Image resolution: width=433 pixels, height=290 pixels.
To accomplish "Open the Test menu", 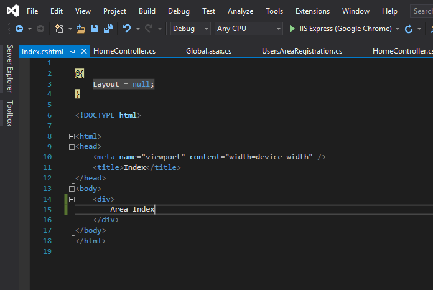I will [208, 11].
